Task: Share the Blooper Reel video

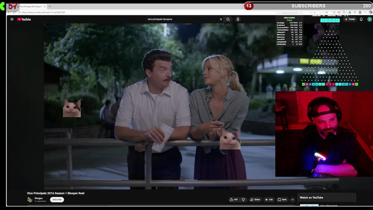Action: pos(255,199)
